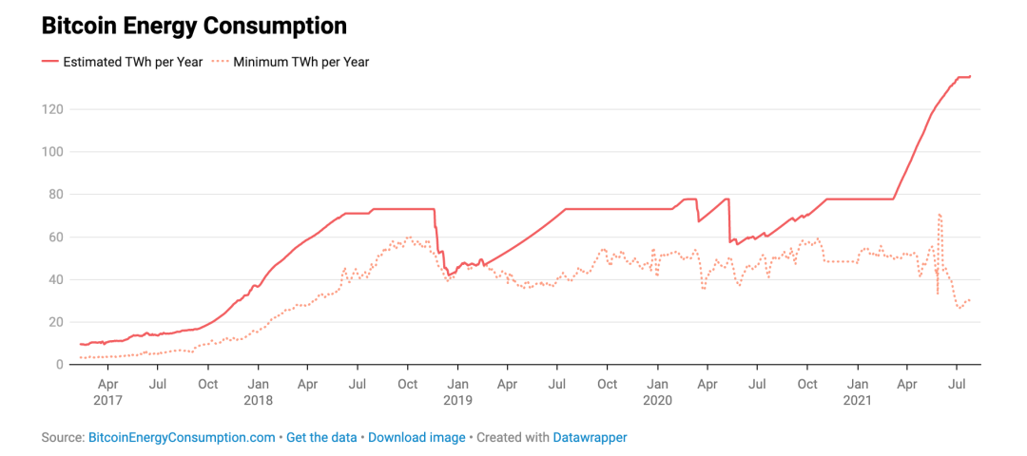
Task: Select the 2018 year label on x-axis
Action: [258, 400]
